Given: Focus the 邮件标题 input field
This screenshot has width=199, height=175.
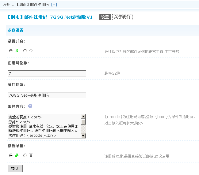Looking at the screenshot, I should click(x=47, y=95).
